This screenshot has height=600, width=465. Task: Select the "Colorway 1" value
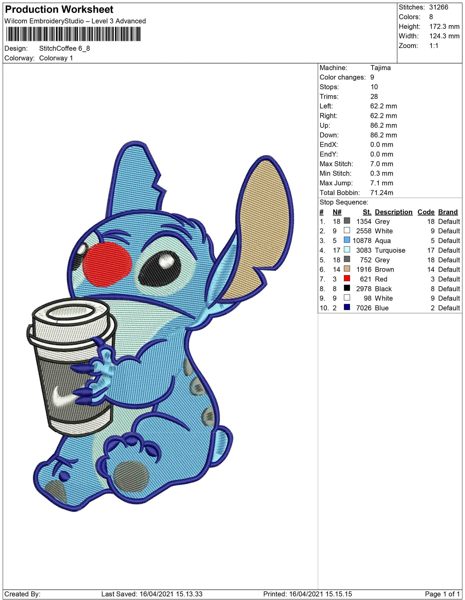(x=56, y=58)
